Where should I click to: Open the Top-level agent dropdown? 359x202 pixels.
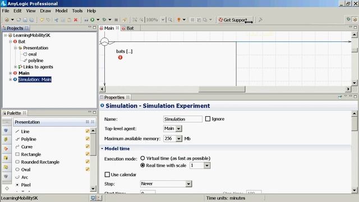click(x=178, y=128)
